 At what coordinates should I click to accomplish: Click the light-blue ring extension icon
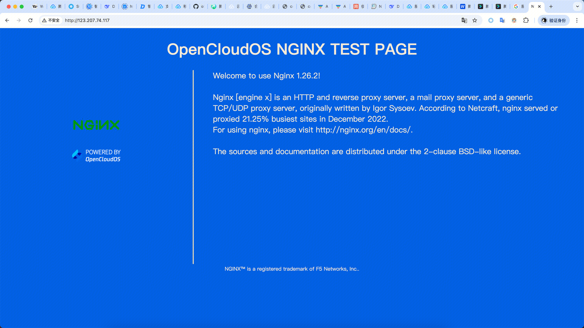click(x=491, y=20)
